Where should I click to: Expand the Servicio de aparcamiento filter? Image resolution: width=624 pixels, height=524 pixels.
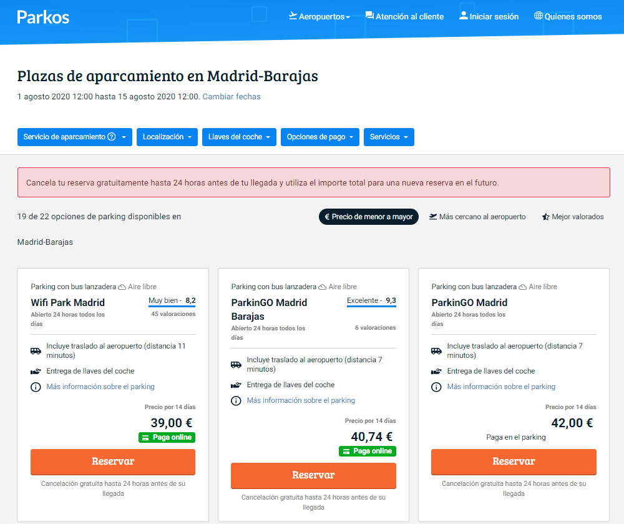[x=75, y=137]
